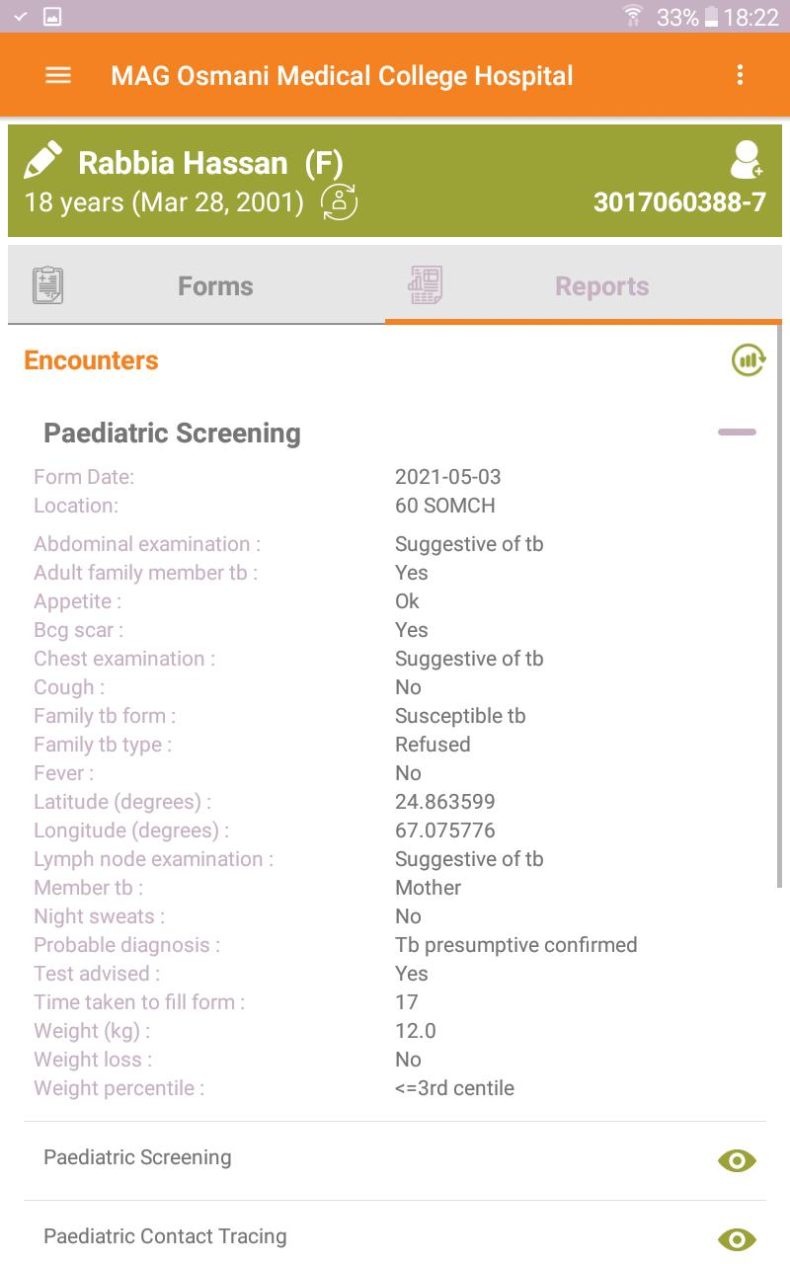Screen dimensions: 790x1264
Task: View Paediatric Contact Tracing via eye icon
Action: pos(737,1239)
